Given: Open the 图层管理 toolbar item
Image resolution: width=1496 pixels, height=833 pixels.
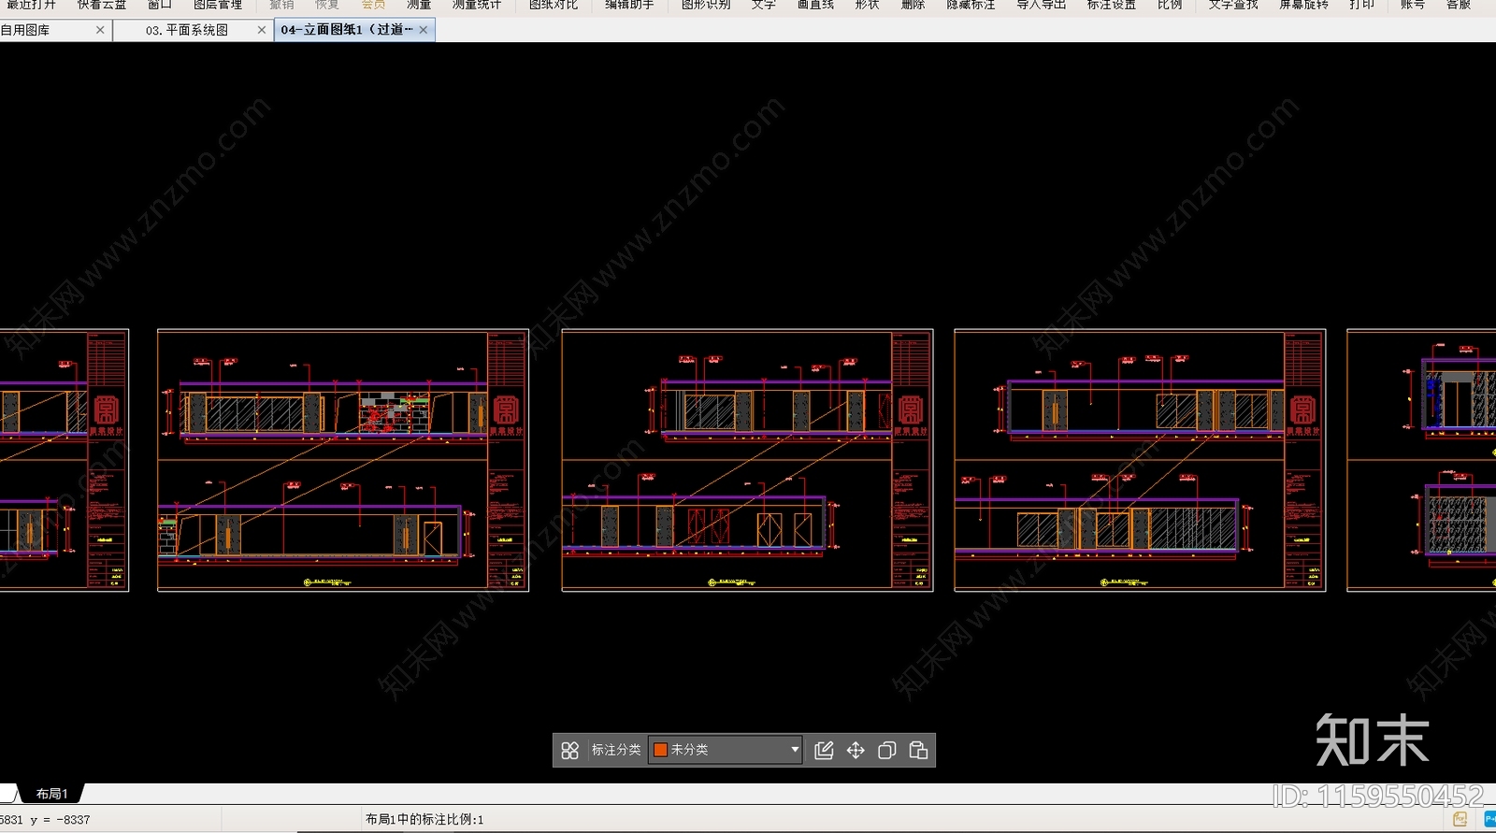Looking at the screenshot, I should click(218, 5).
